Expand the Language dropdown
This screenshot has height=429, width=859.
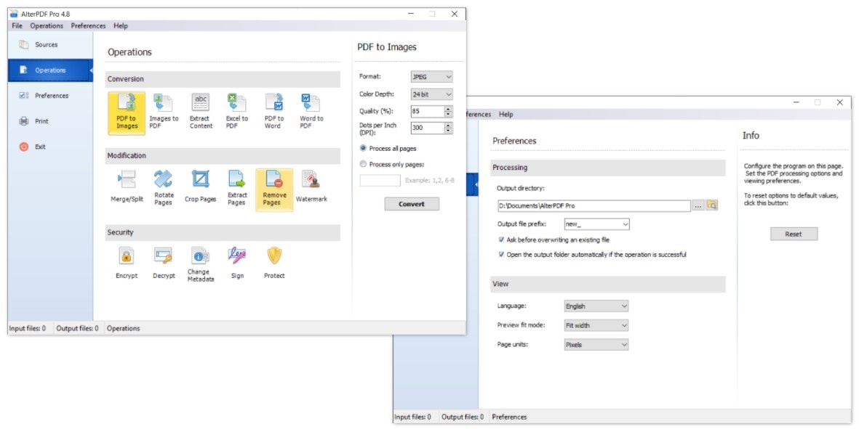(596, 306)
